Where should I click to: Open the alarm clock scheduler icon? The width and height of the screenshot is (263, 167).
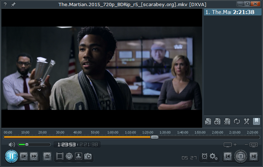point(205,156)
